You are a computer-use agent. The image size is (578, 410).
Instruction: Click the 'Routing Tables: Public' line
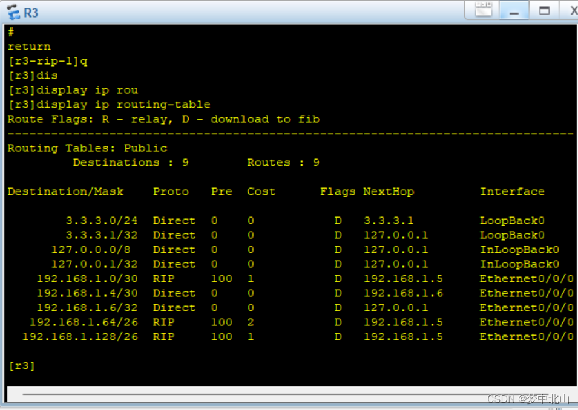pos(87,148)
